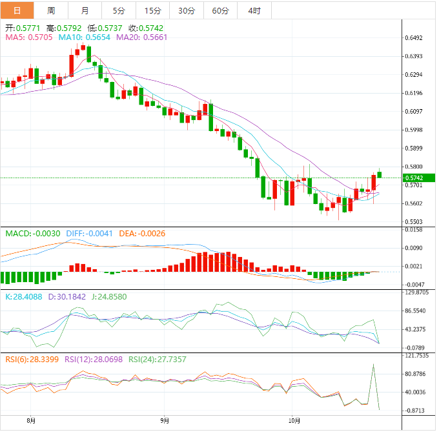439x439 pixels.
Task: Click the -0.0789 KDJ axis label
Action: click(x=414, y=348)
